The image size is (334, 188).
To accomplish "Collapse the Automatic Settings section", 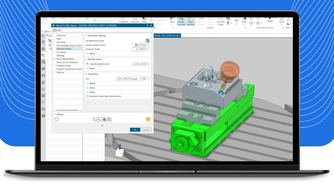I will pos(86,36).
